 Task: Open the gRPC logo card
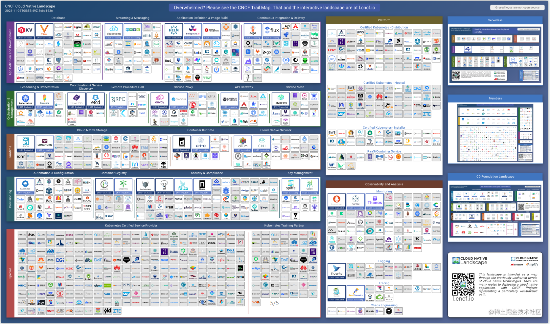pos(118,100)
